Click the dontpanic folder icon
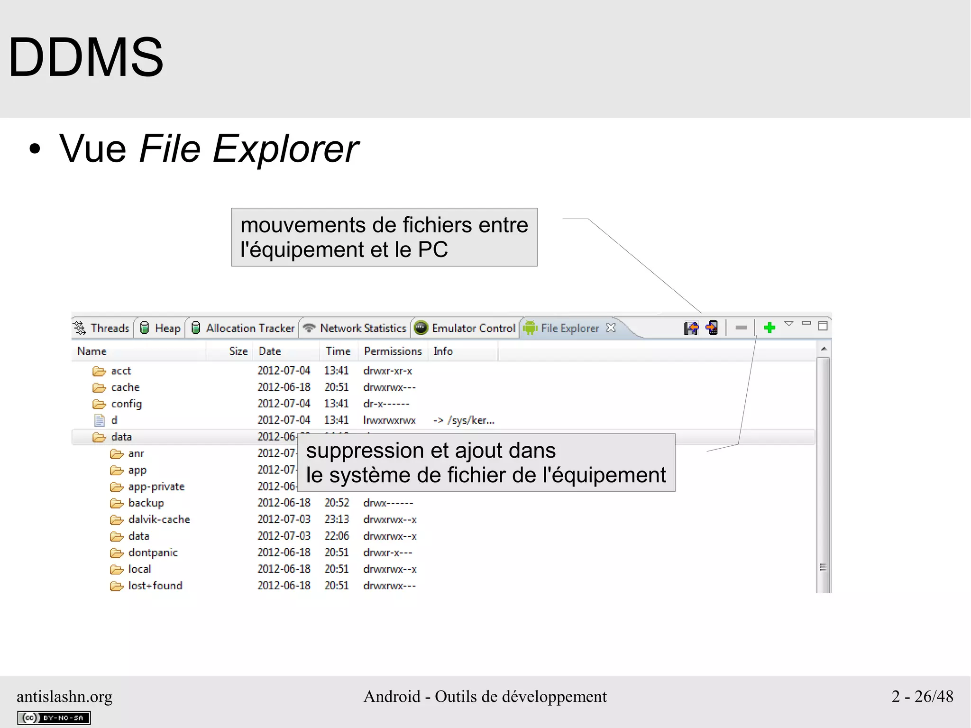Viewport: 971px width, 728px height. (x=117, y=553)
